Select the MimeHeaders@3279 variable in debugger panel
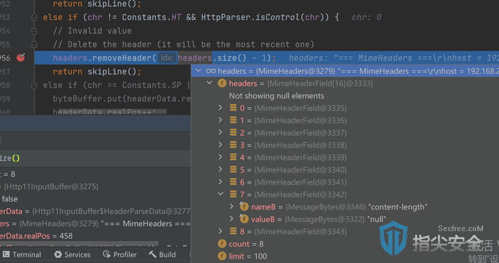Viewport: 499px width, 263px height. [95, 224]
